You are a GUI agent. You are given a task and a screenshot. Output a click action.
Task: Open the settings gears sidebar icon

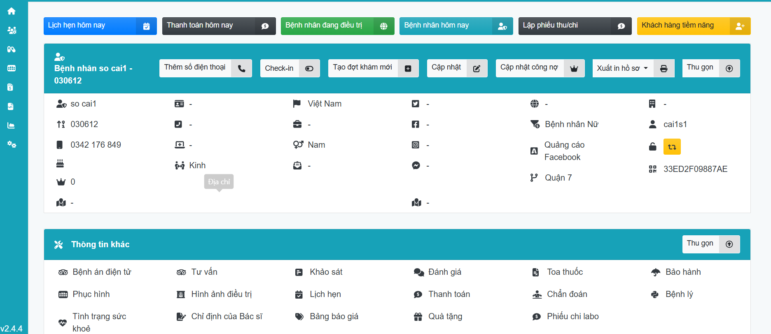[12, 144]
